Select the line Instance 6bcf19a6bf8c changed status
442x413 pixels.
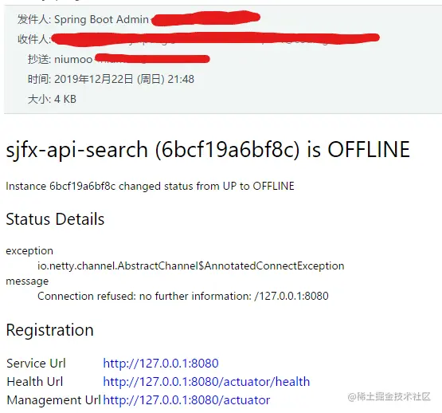tap(150, 187)
